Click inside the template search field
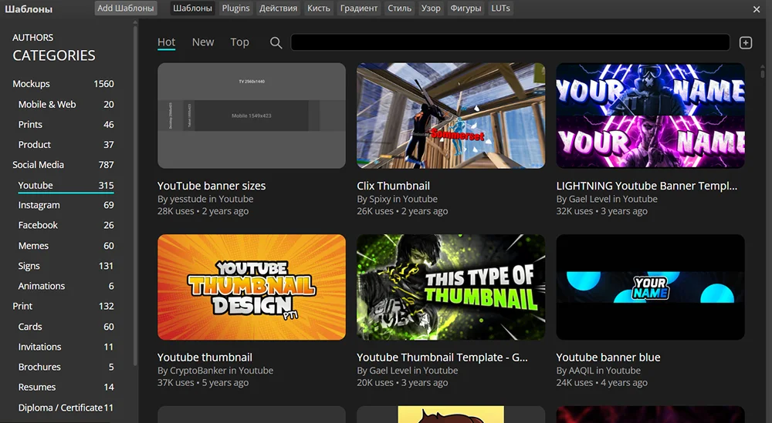 [510, 42]
